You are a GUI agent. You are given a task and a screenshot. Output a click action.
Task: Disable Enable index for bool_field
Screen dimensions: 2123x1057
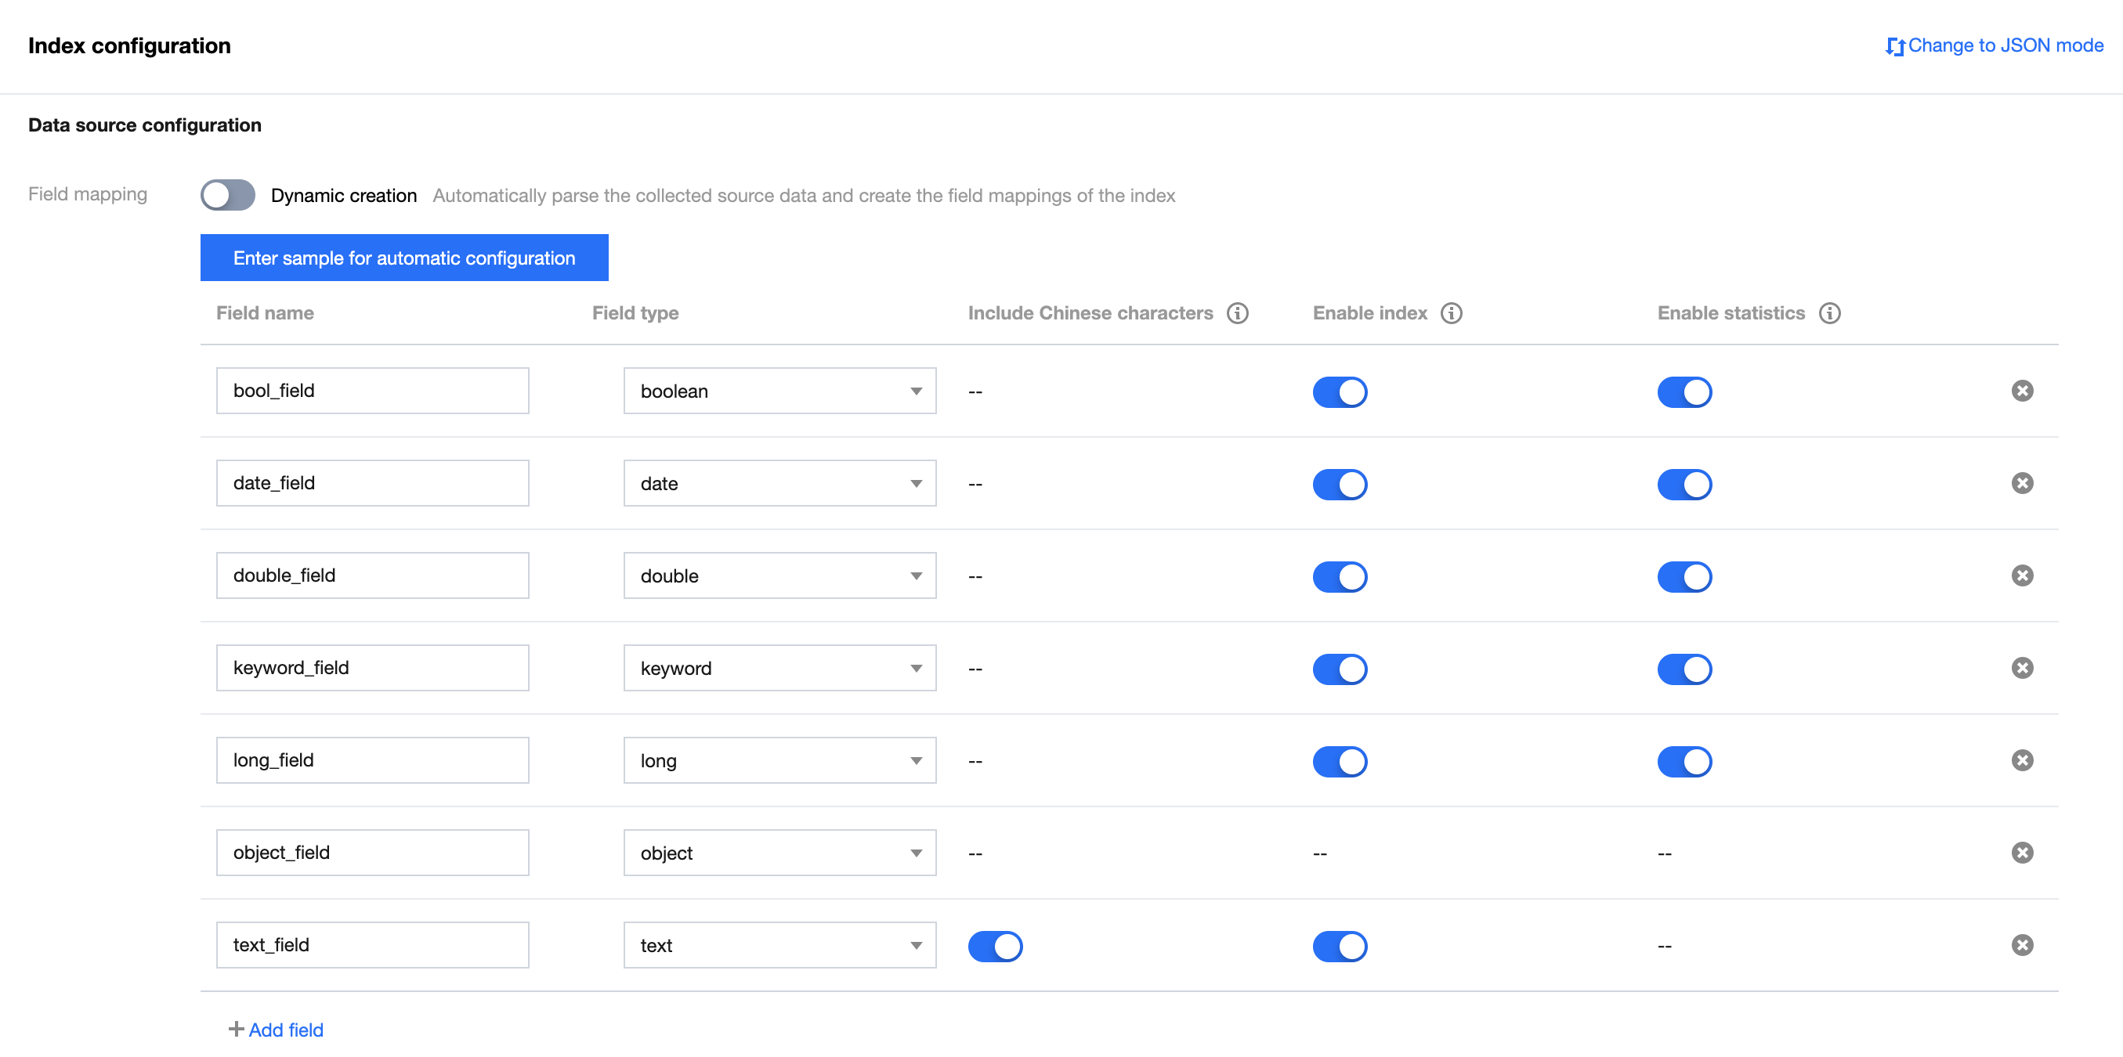coord(1340,391)
